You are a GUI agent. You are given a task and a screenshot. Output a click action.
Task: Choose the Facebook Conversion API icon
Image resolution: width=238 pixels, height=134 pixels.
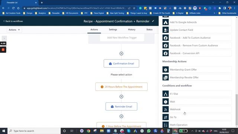165,53
